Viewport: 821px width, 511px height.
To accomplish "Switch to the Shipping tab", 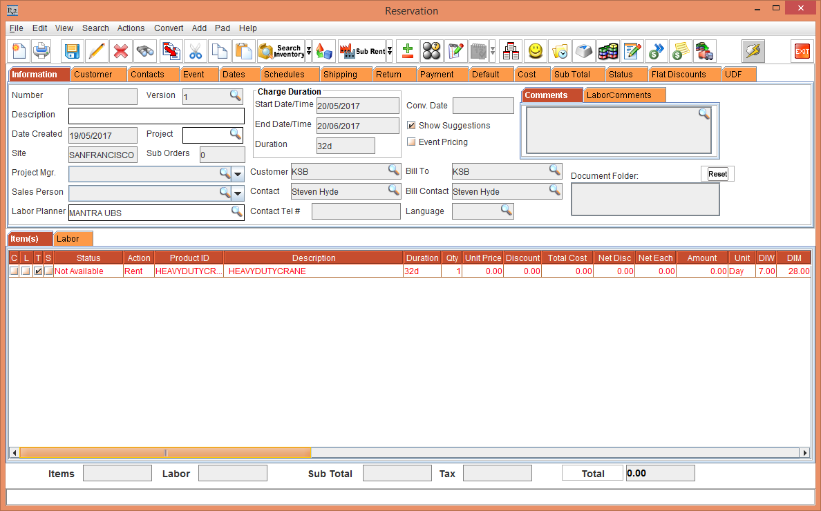I will click(340, 75).
